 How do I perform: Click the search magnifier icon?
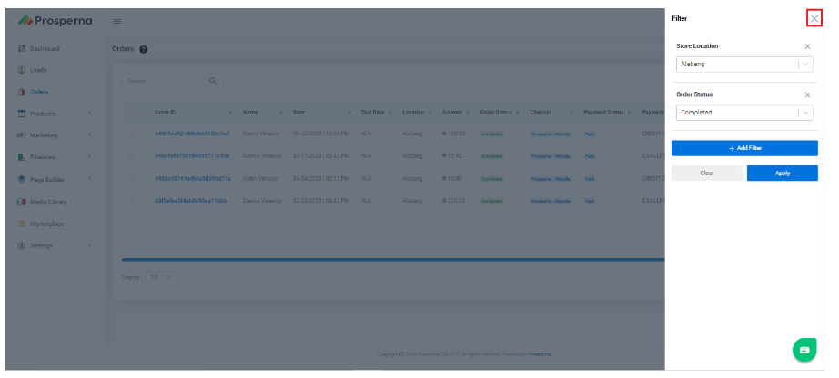[212, 81]
